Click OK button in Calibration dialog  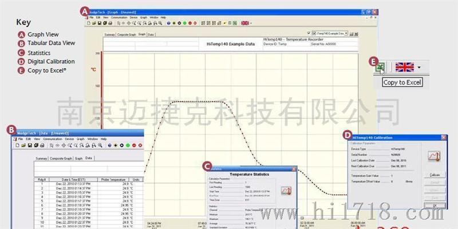coord(435,206)
